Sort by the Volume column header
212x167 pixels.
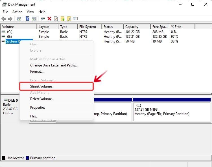[x=19, y=26]
